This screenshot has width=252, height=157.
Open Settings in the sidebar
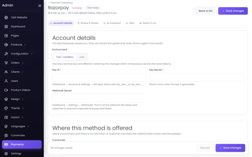[22, 154]
